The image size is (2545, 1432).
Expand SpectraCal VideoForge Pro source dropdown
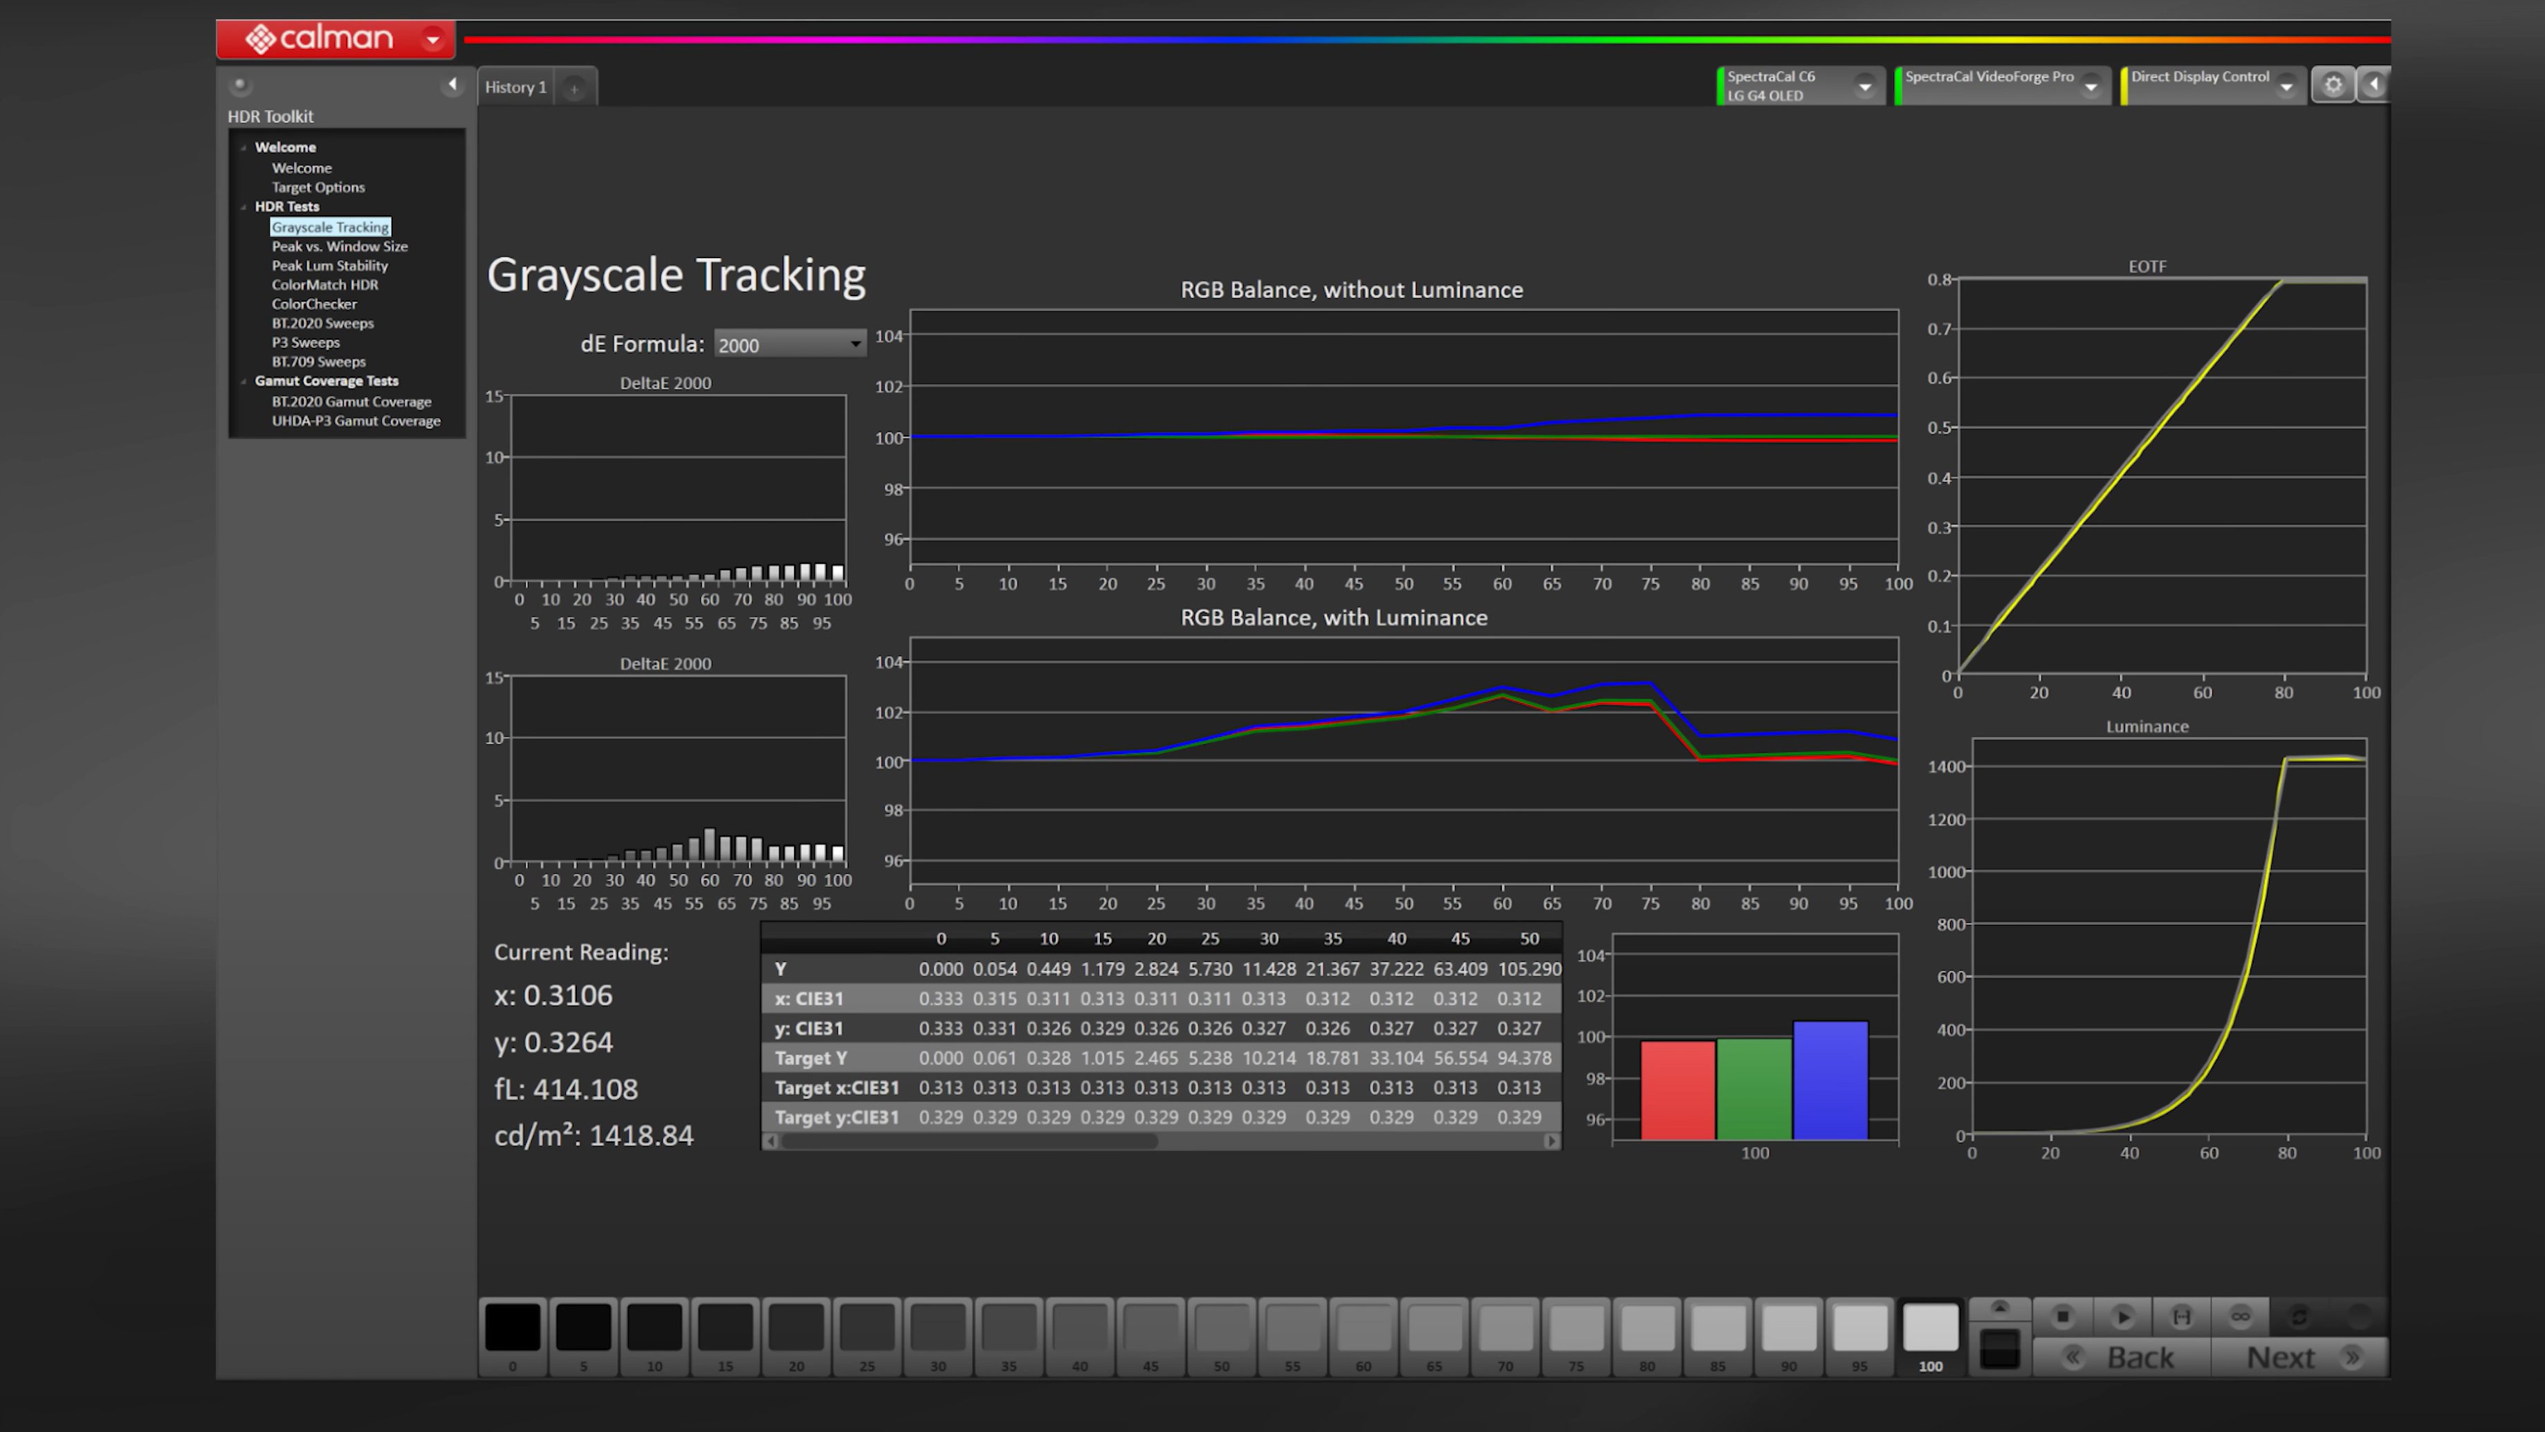[2091, 86]
